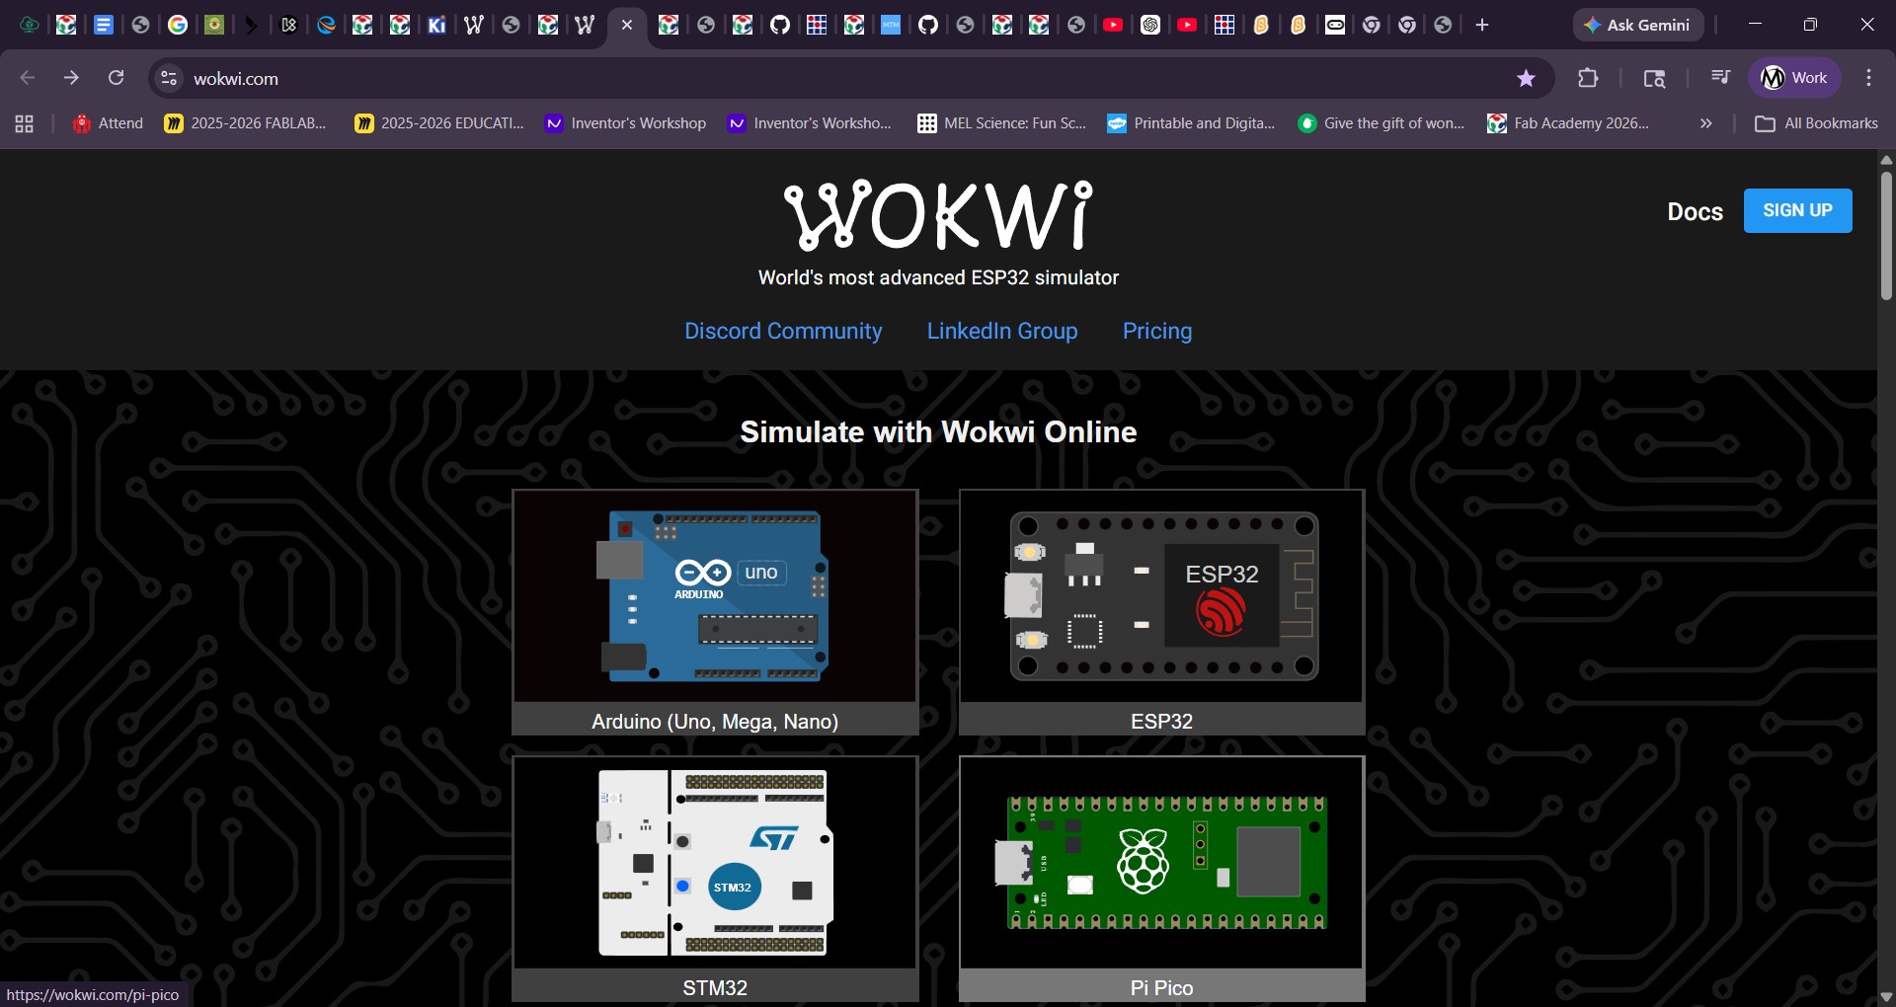1896x1007 pixels.
Task: Select the ESP32 simulator card
Action: (x=1161, y=612)
